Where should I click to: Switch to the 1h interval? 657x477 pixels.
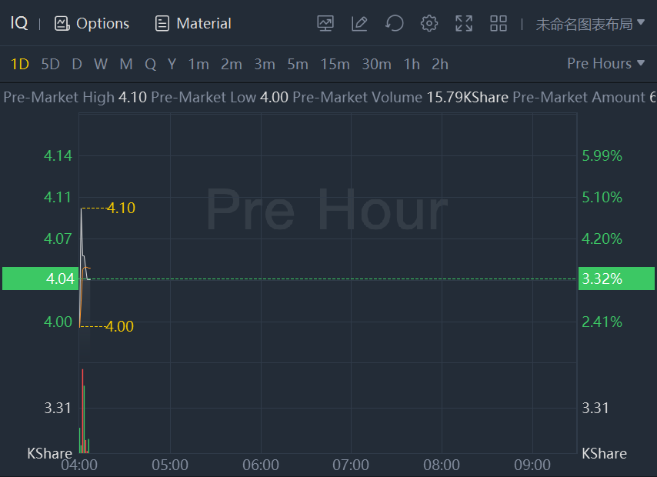[412, 64]
